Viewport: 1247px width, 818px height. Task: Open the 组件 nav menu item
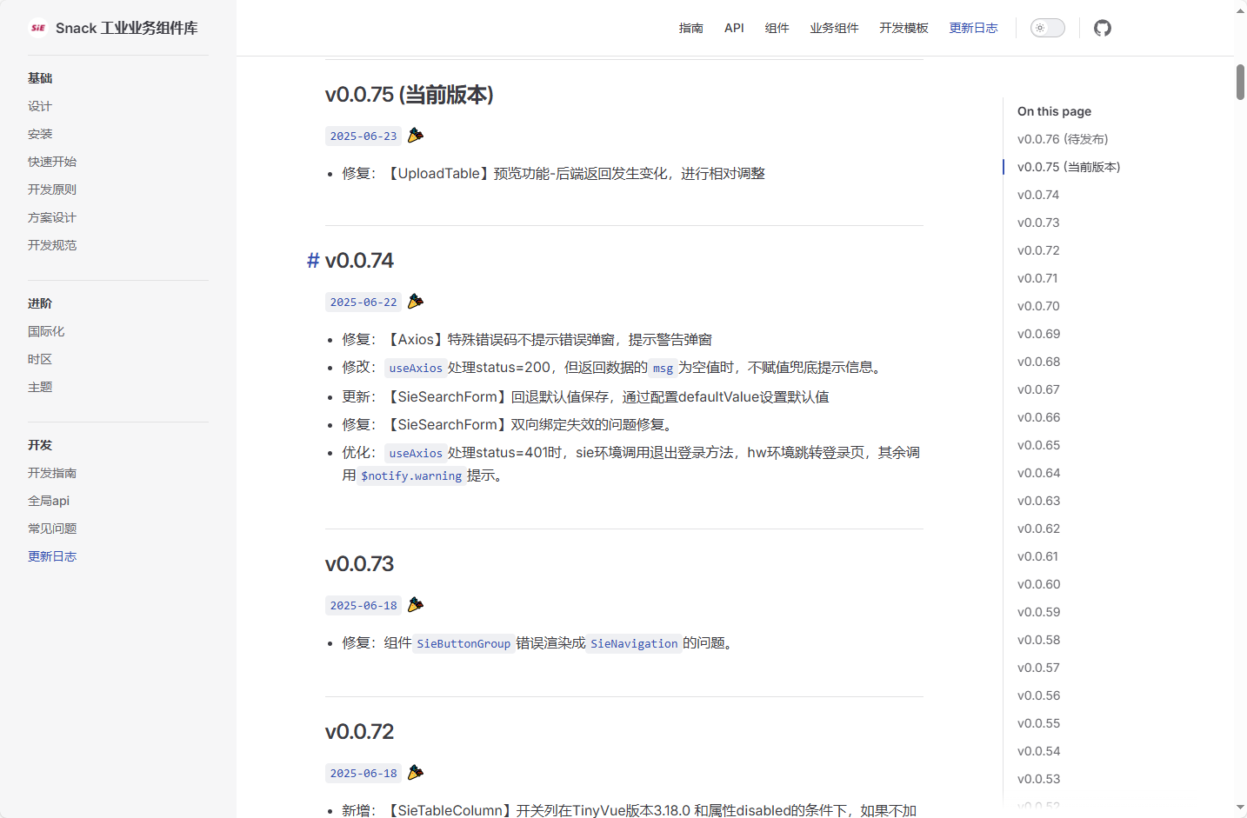click(x=777, y=28)
